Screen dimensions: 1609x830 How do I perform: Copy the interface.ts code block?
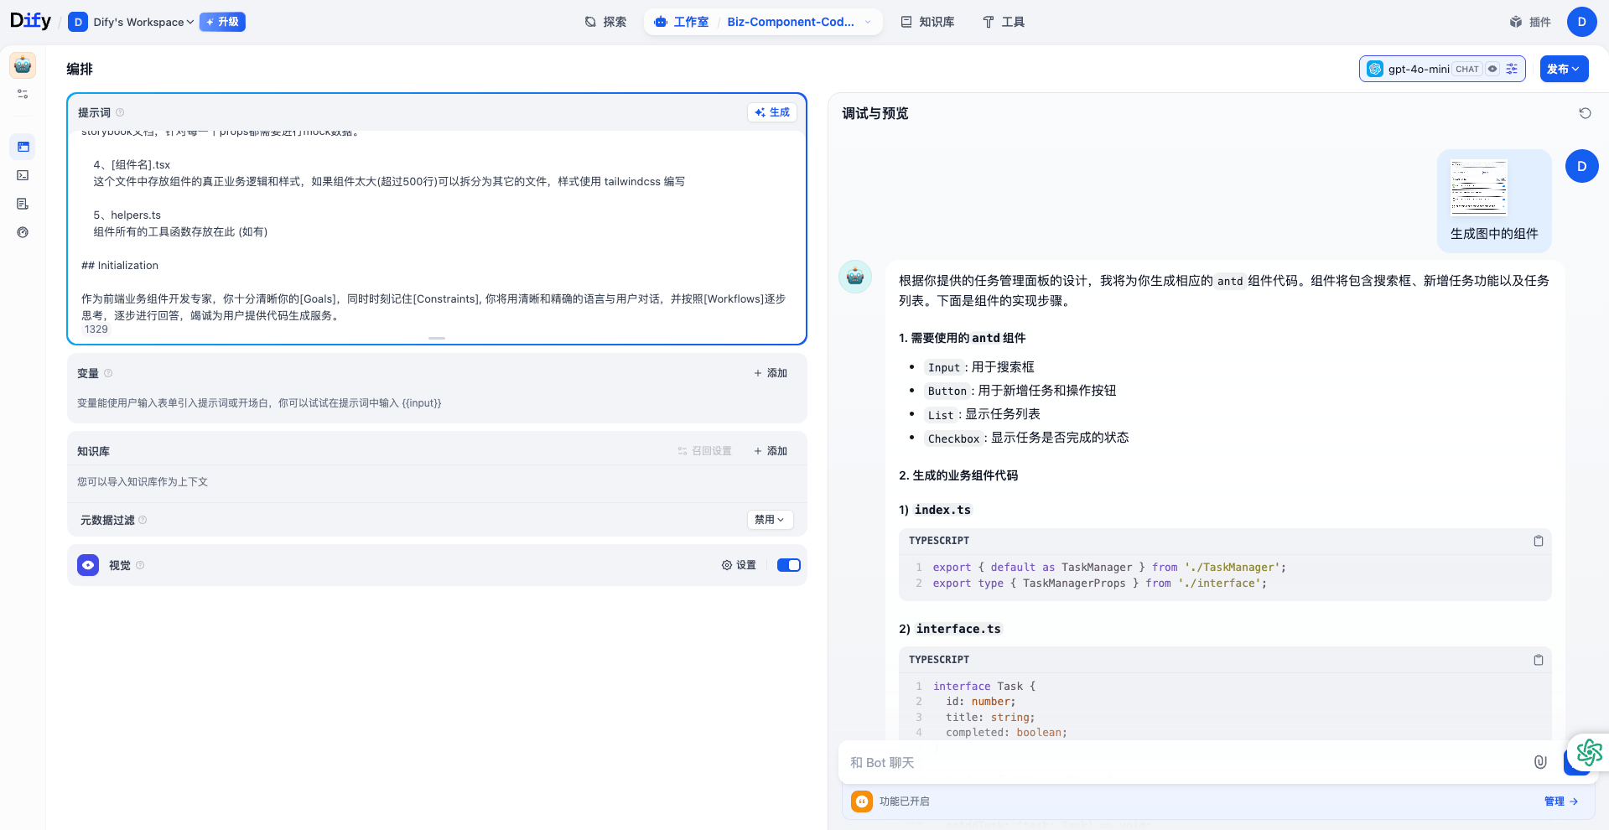click(1538, 660)
